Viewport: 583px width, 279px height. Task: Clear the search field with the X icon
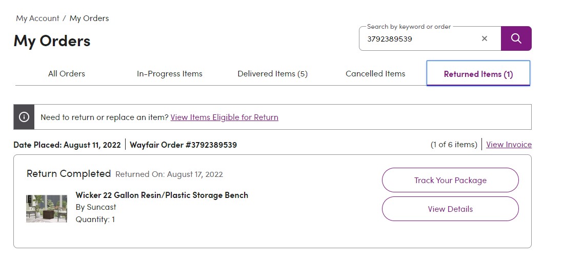[x=484, y=38]
